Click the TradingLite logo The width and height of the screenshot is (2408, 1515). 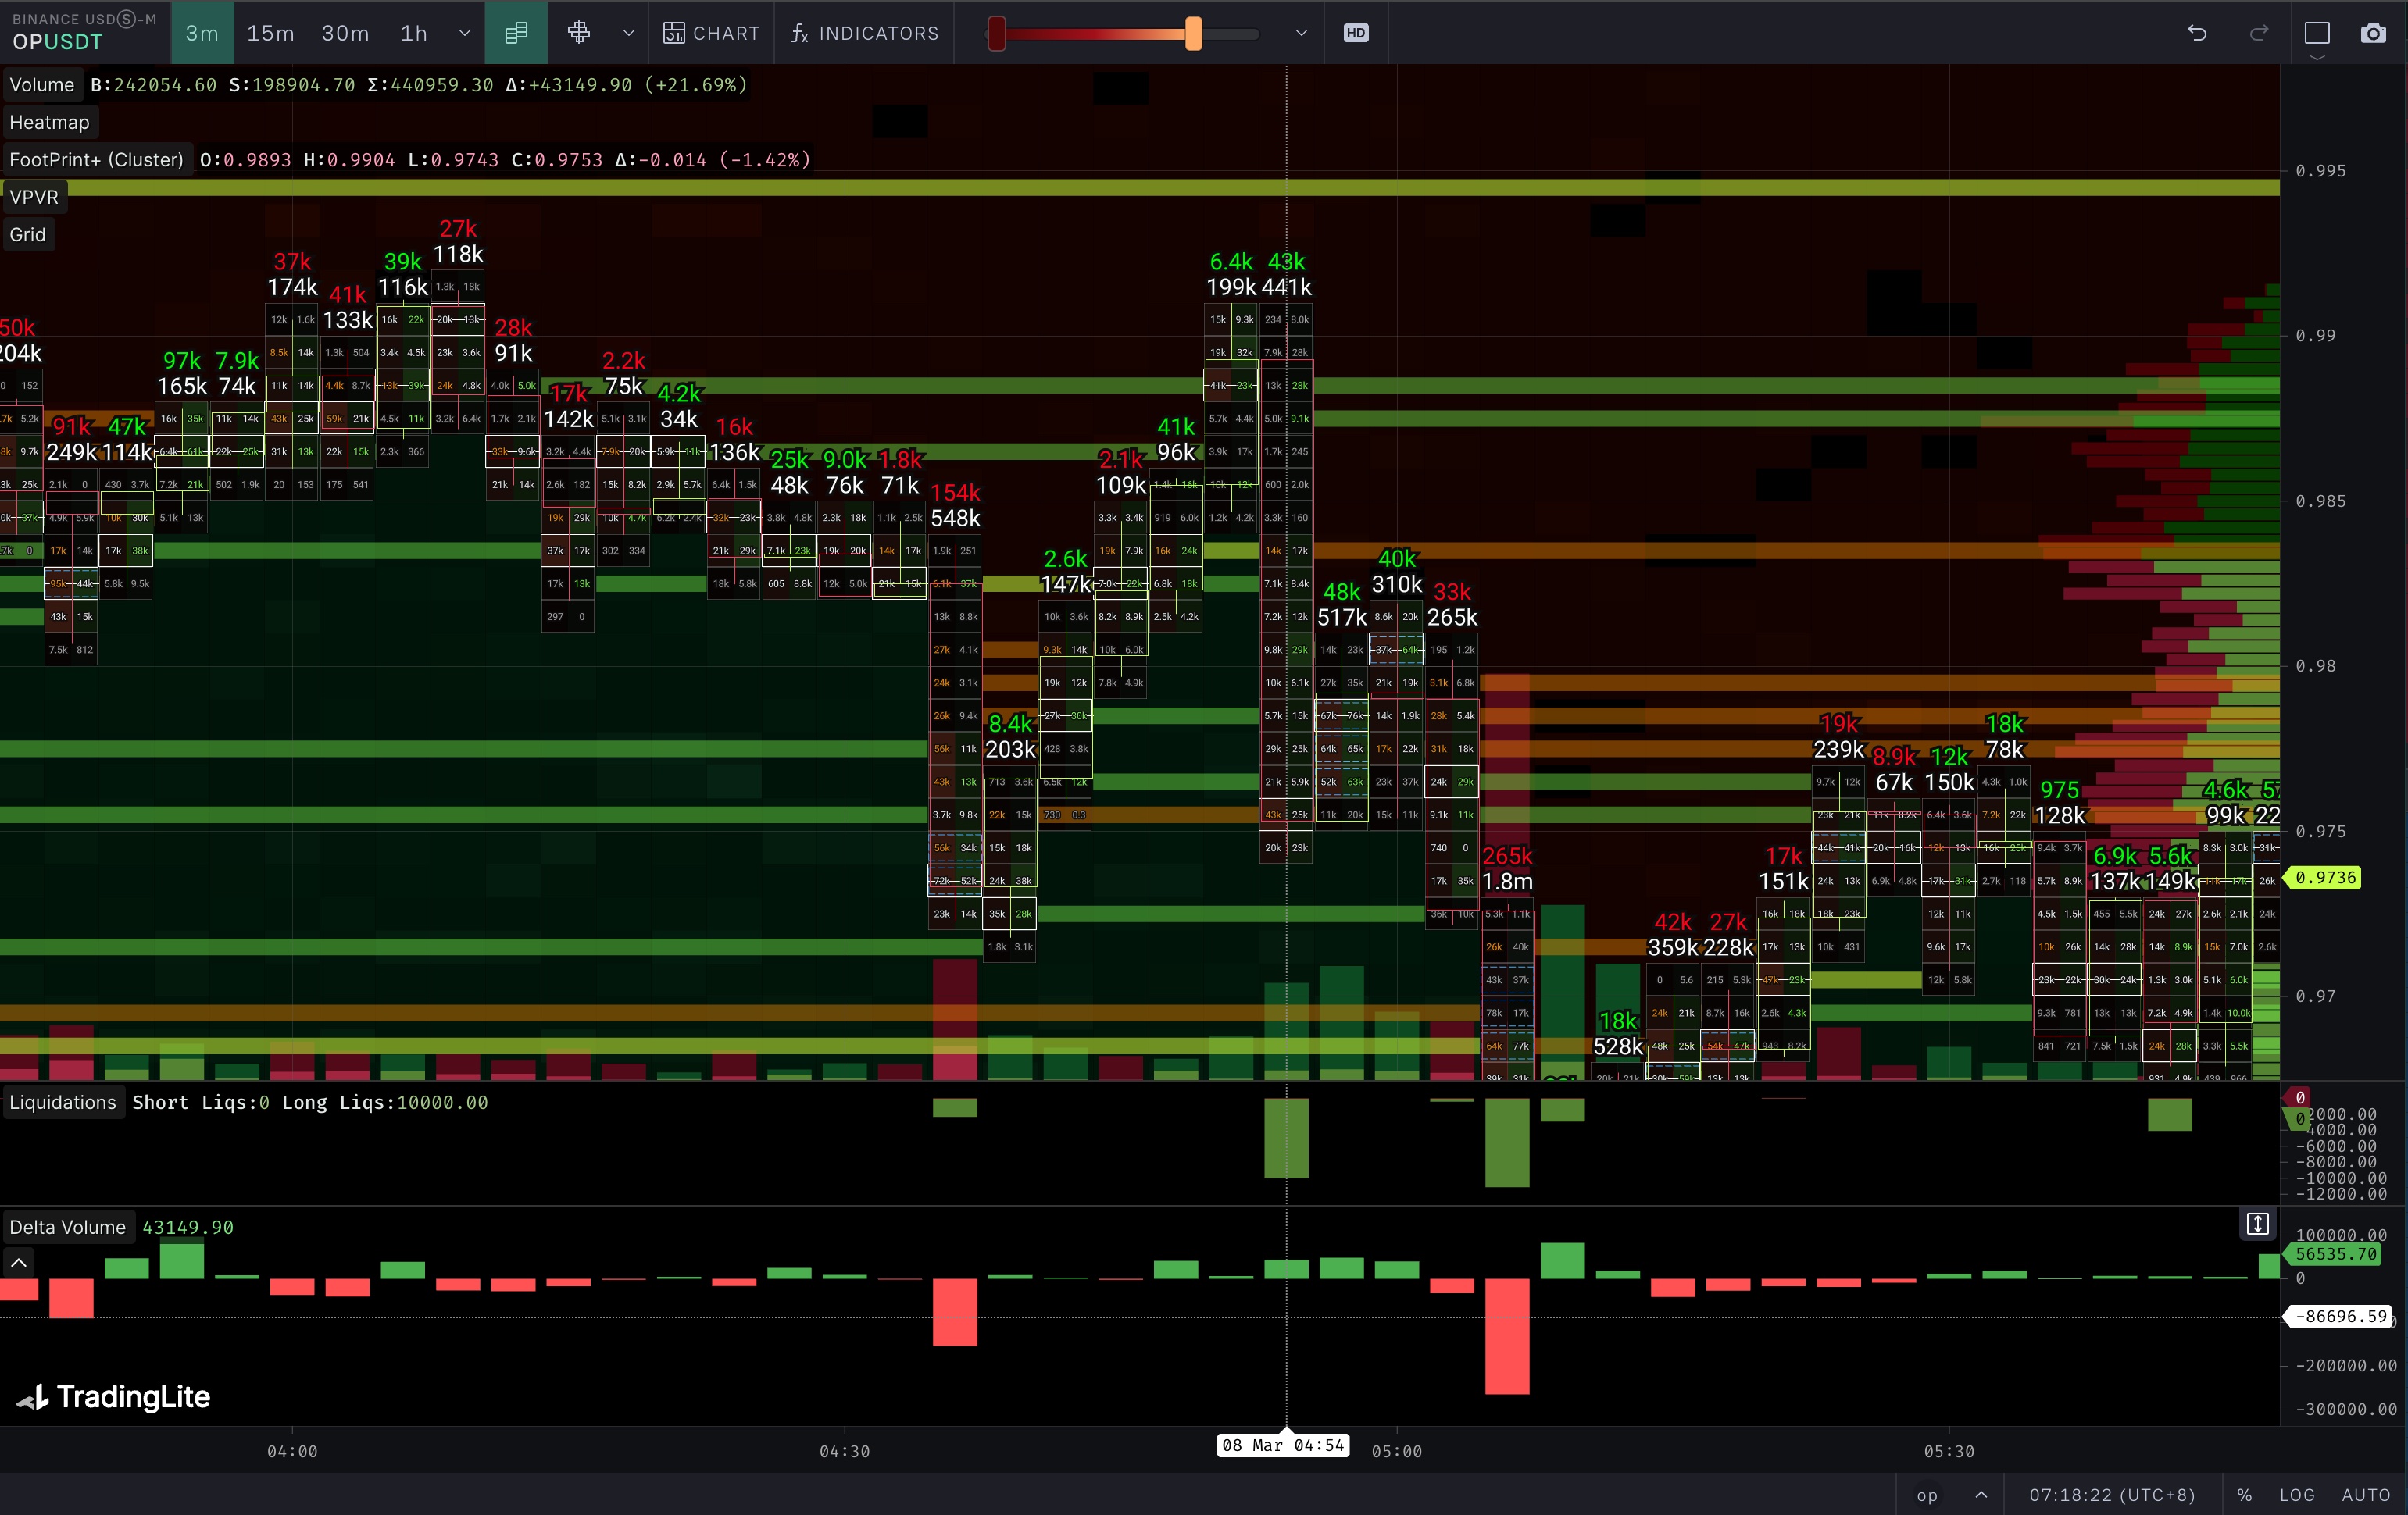114,1396
